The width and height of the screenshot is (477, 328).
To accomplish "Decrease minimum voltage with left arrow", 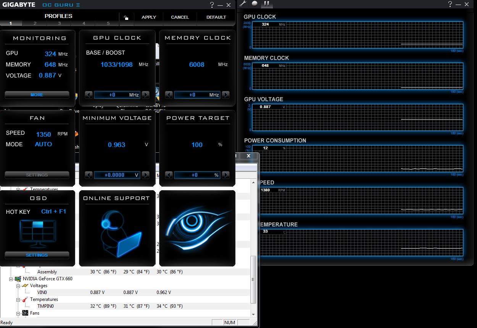I will pyautogui.click(x=89, y=175).
